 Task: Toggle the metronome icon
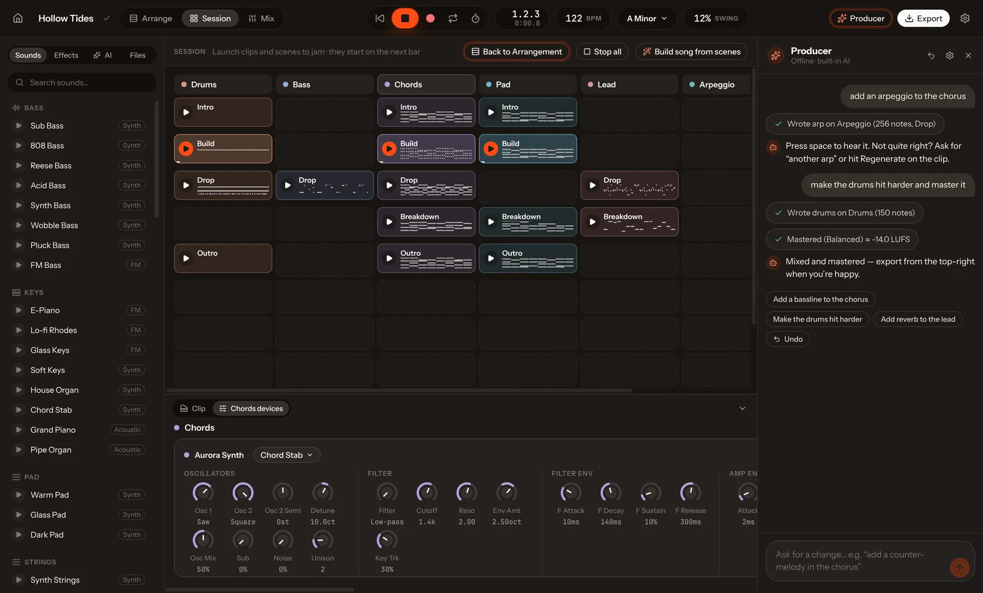point(476,18)
